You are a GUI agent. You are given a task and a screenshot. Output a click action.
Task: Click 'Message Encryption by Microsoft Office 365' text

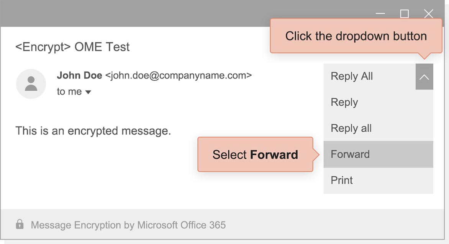coord(128,225)
